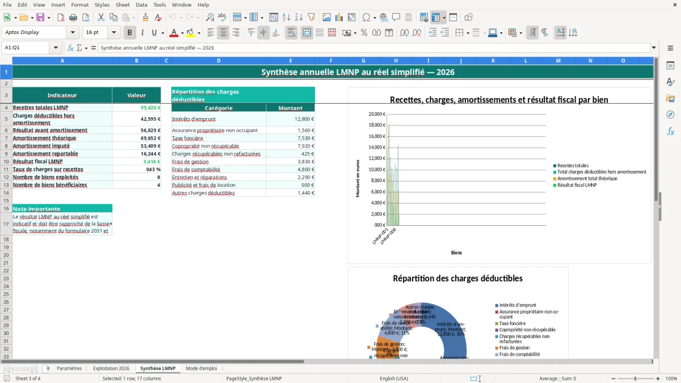Click the Format as Percent icon
681x383 pixels.
click(x=364, y=33)
